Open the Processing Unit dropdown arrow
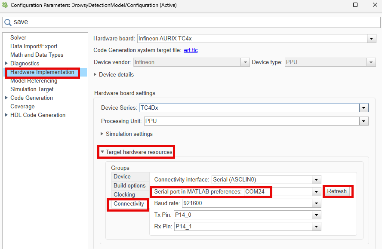This screenshot has height=249, width=382. pyautogui.click(x=364, y=121)
